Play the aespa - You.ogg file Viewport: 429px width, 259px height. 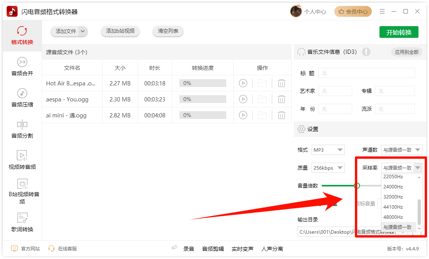[243, 99]
